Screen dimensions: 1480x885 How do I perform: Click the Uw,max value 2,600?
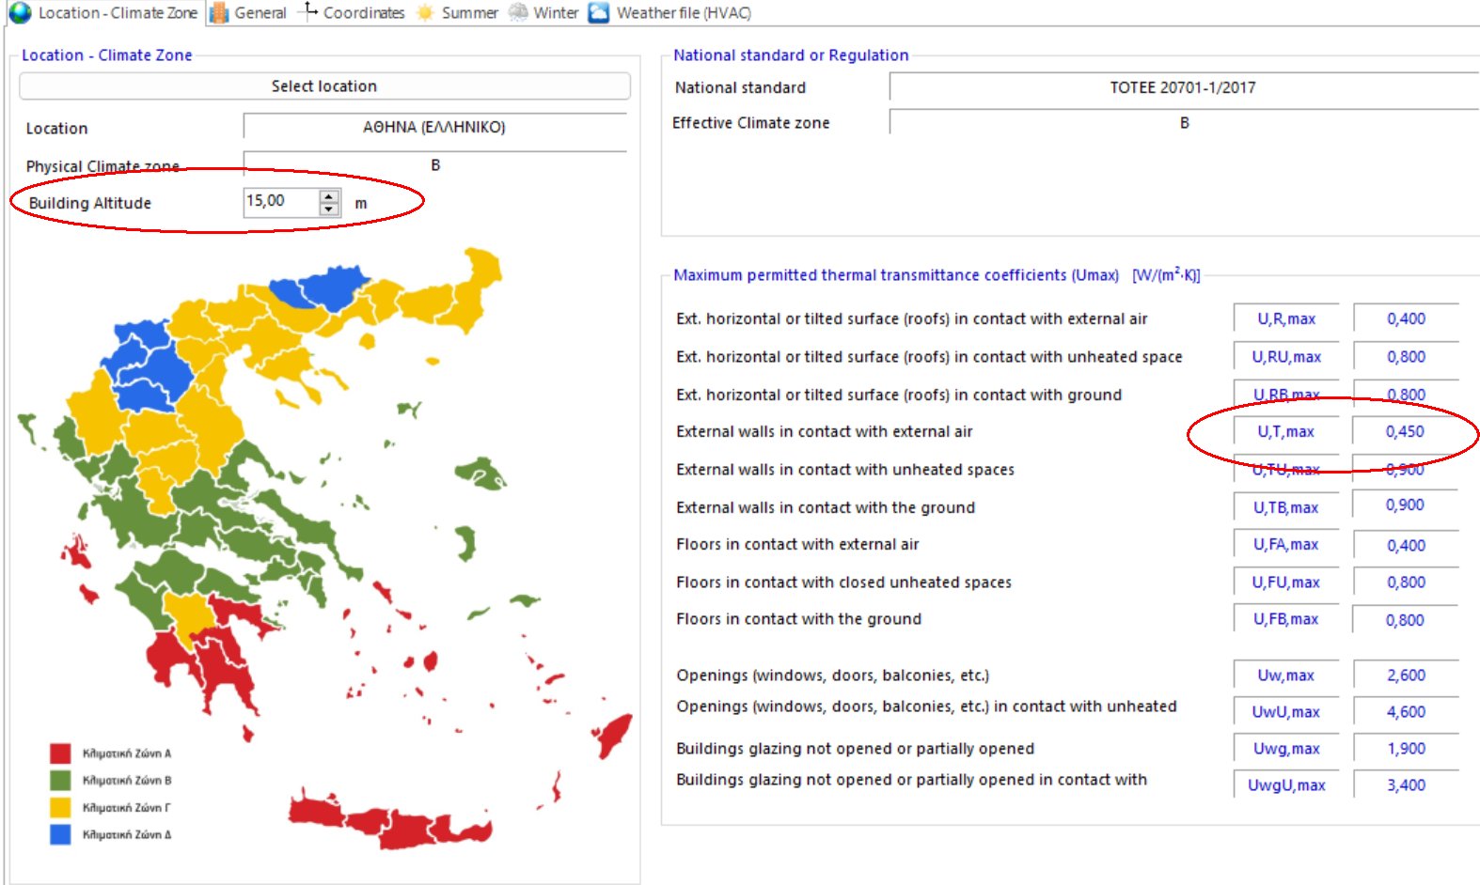coord(1405,675)
